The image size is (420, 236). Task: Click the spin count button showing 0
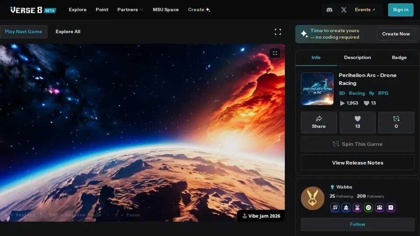coord(396,122)
